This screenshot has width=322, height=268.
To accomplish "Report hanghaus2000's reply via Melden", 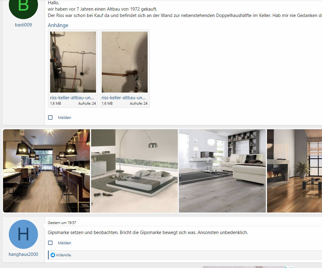I will [64, 243].
